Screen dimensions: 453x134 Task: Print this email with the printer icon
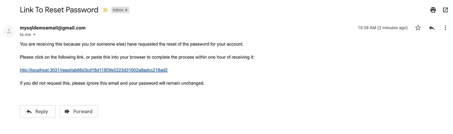(433, 10)
